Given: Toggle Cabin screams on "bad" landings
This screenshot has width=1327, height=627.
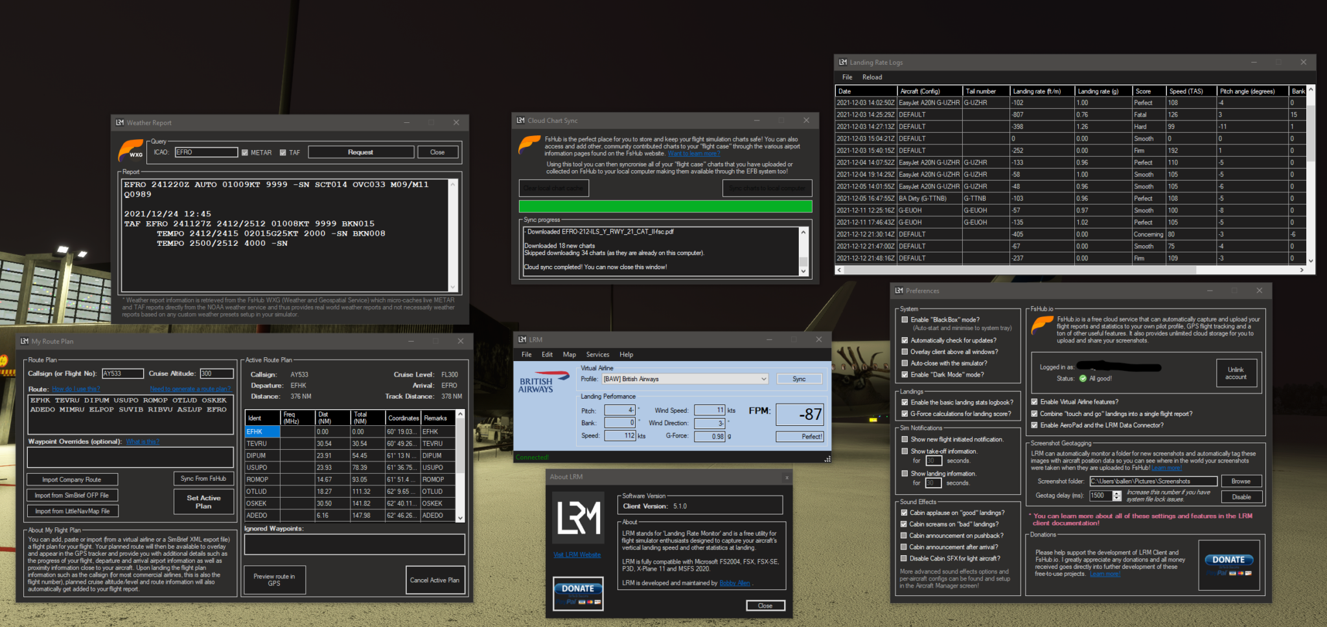Looking at the screenshot, I should coord(904,524).
